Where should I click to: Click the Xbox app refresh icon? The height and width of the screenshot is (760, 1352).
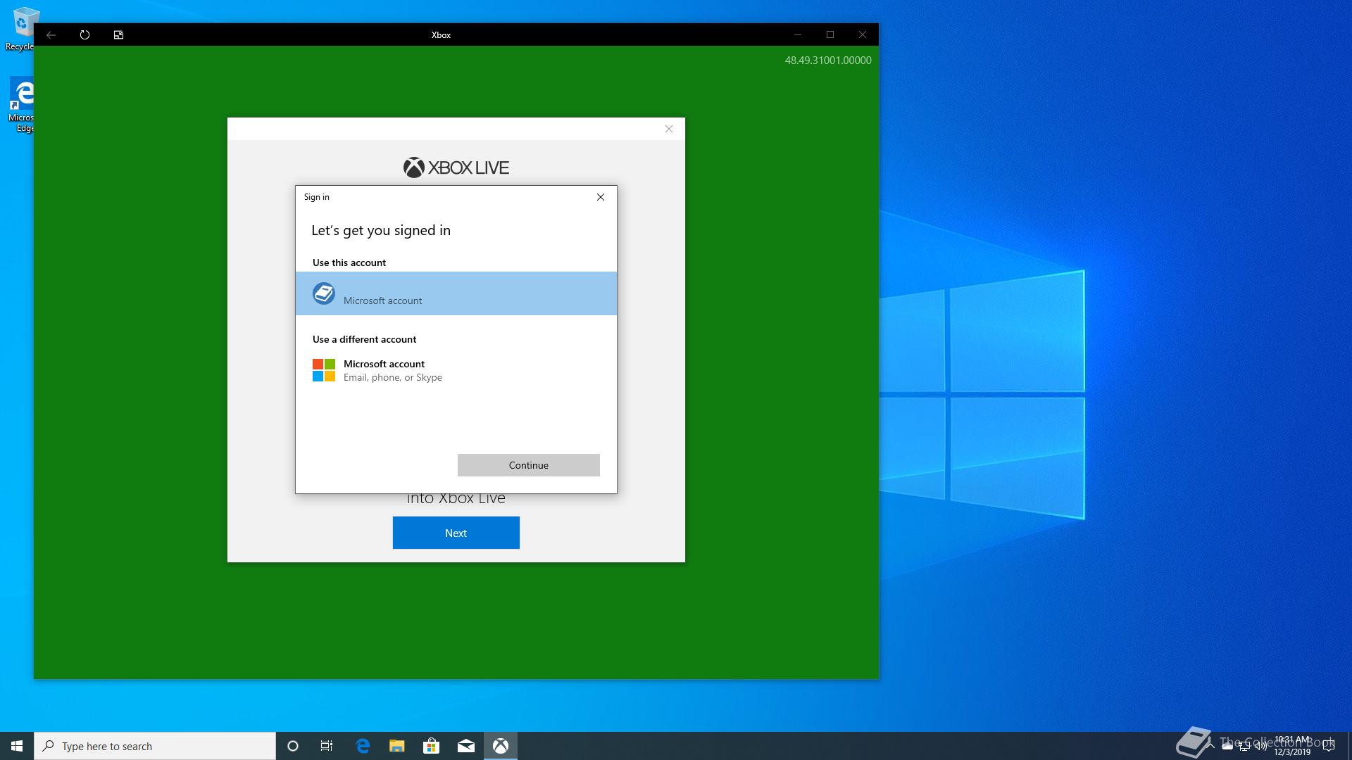[x=84, y=34]
